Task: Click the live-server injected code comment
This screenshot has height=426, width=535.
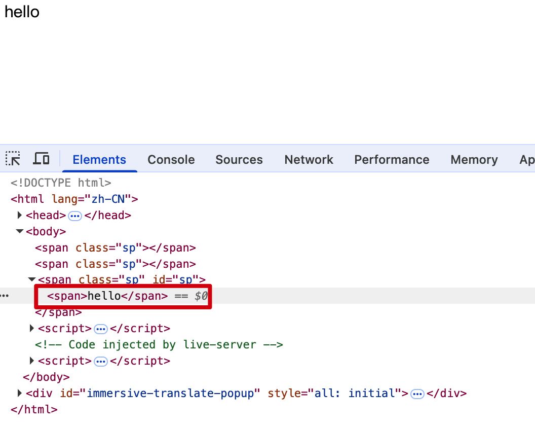Action: (x=159, y=345)
